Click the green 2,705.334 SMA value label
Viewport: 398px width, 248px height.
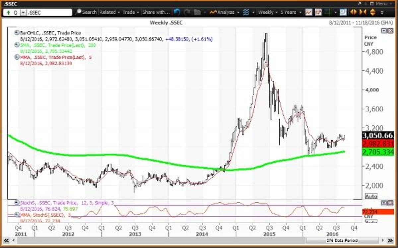pos(378,152)
